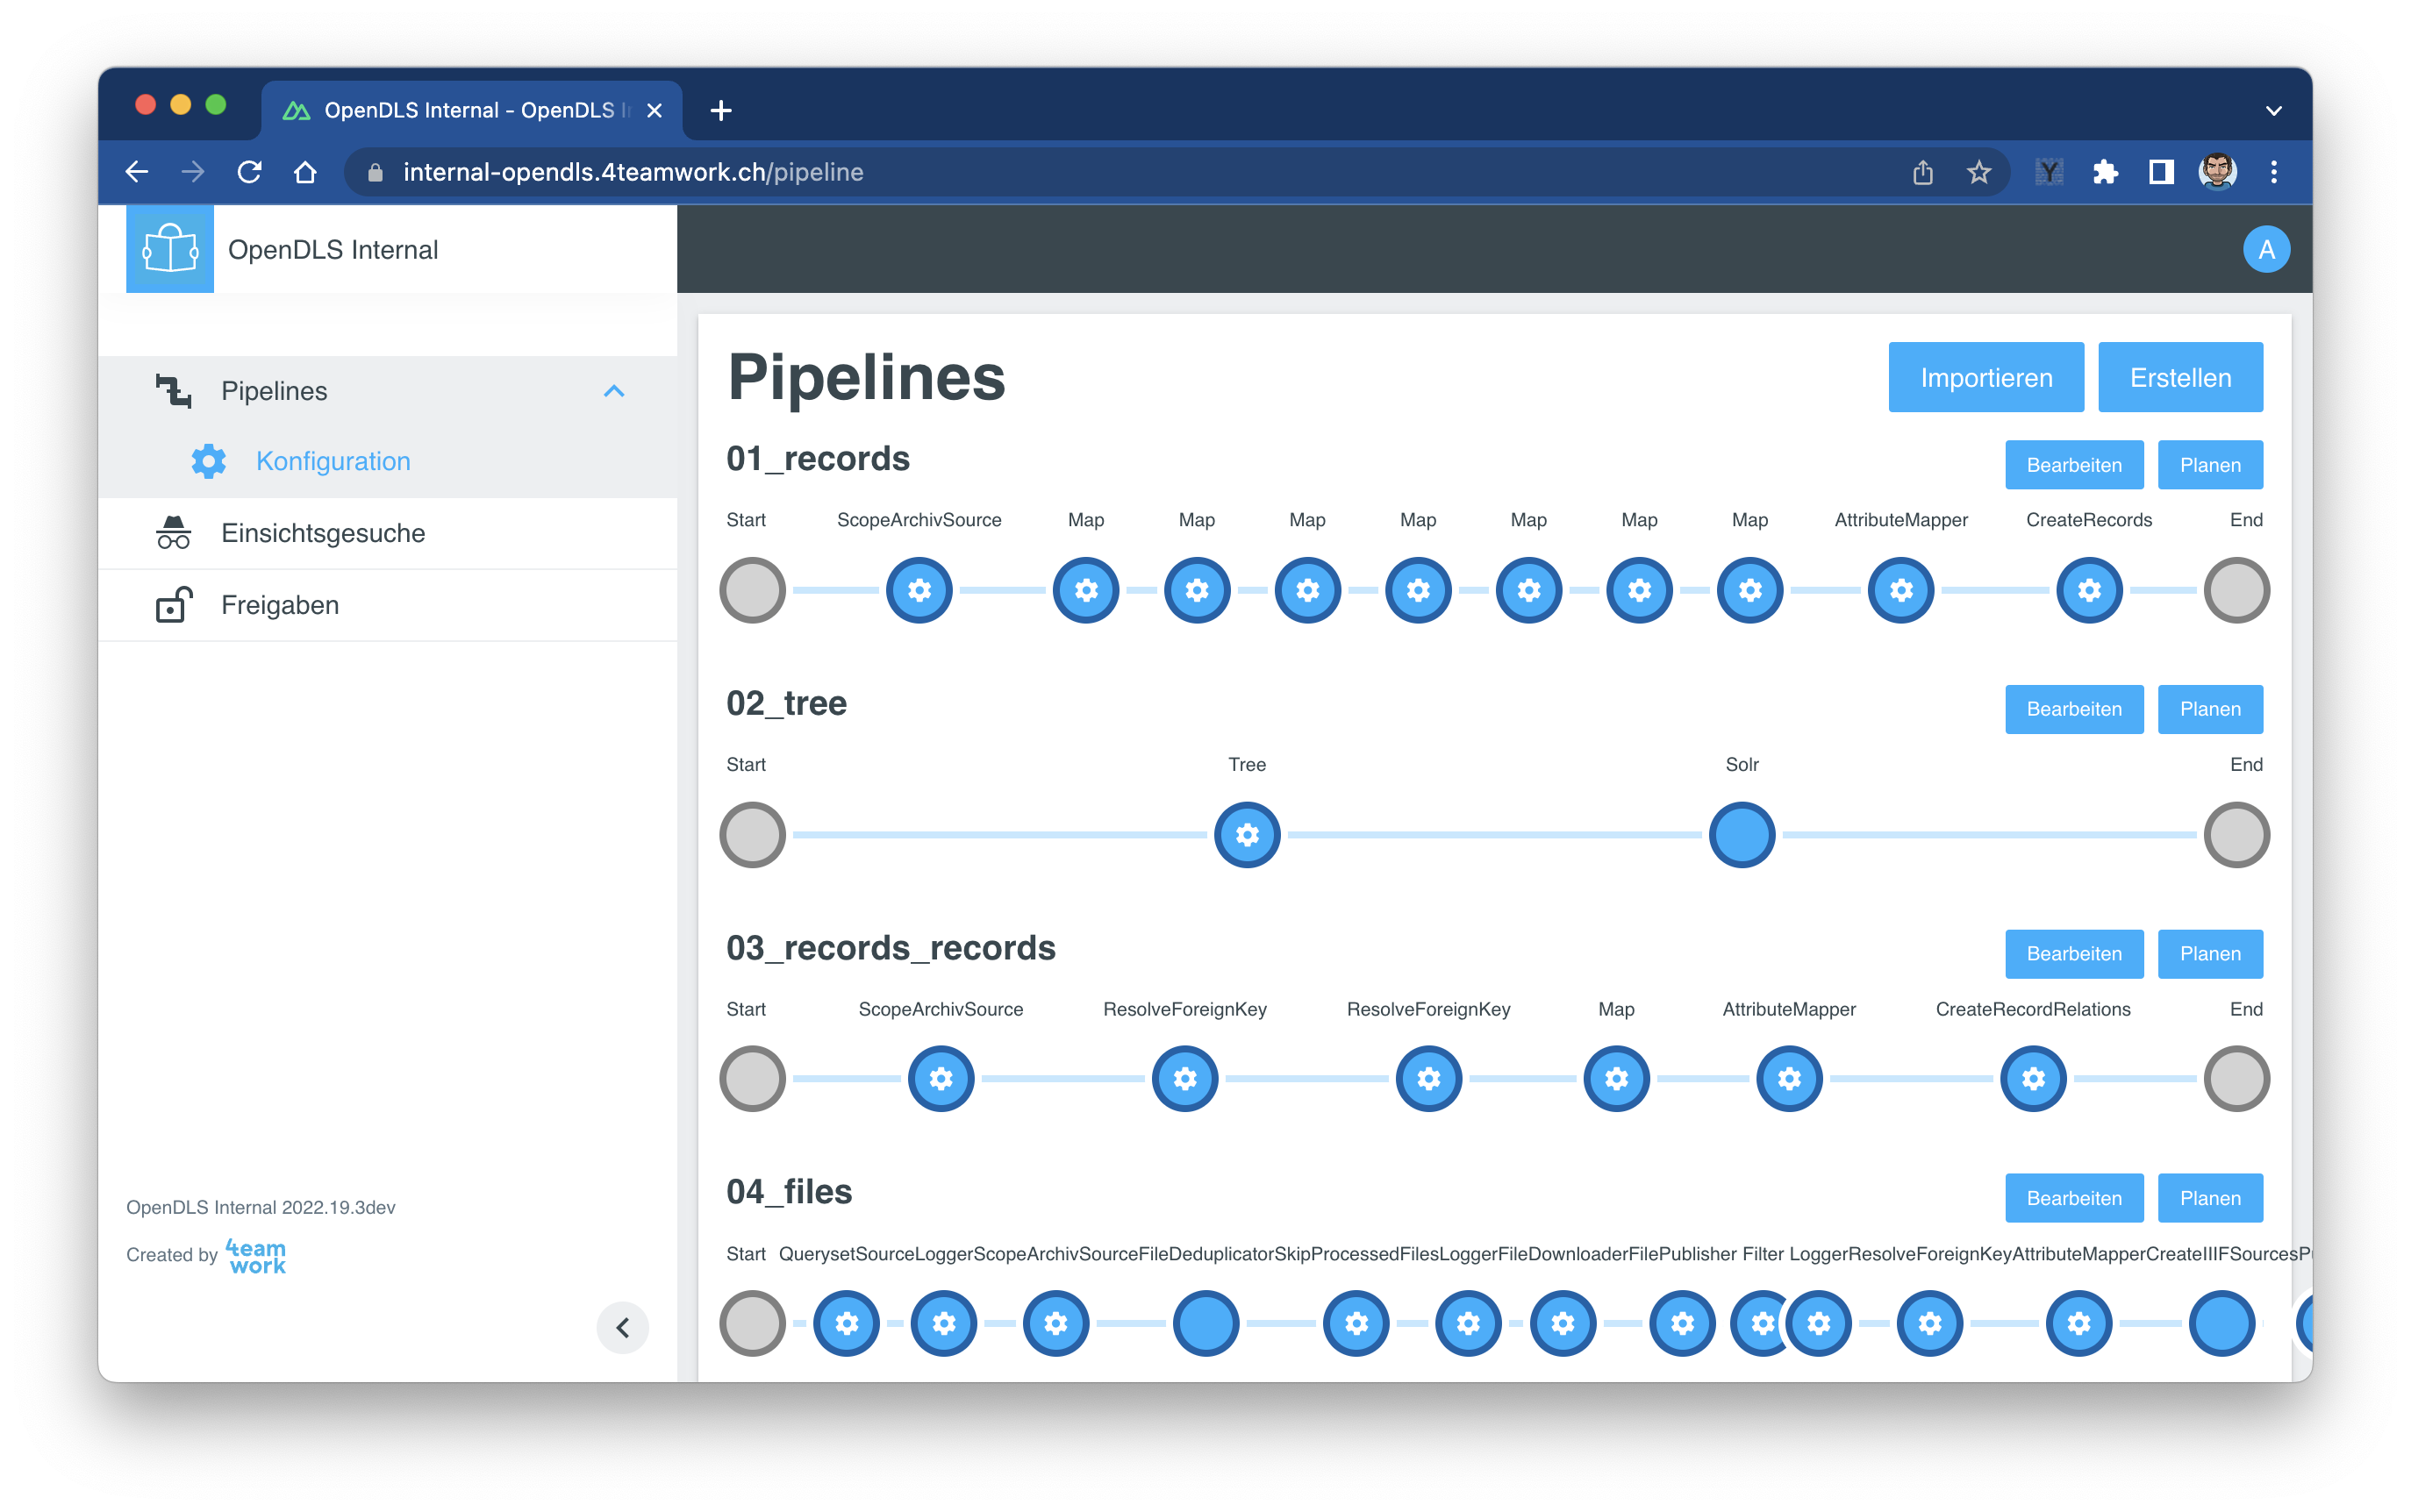Click the ScopeArchivSource node in 01_records
The height and width of the screenshot is (1512, 2411).
pos(919,590)
